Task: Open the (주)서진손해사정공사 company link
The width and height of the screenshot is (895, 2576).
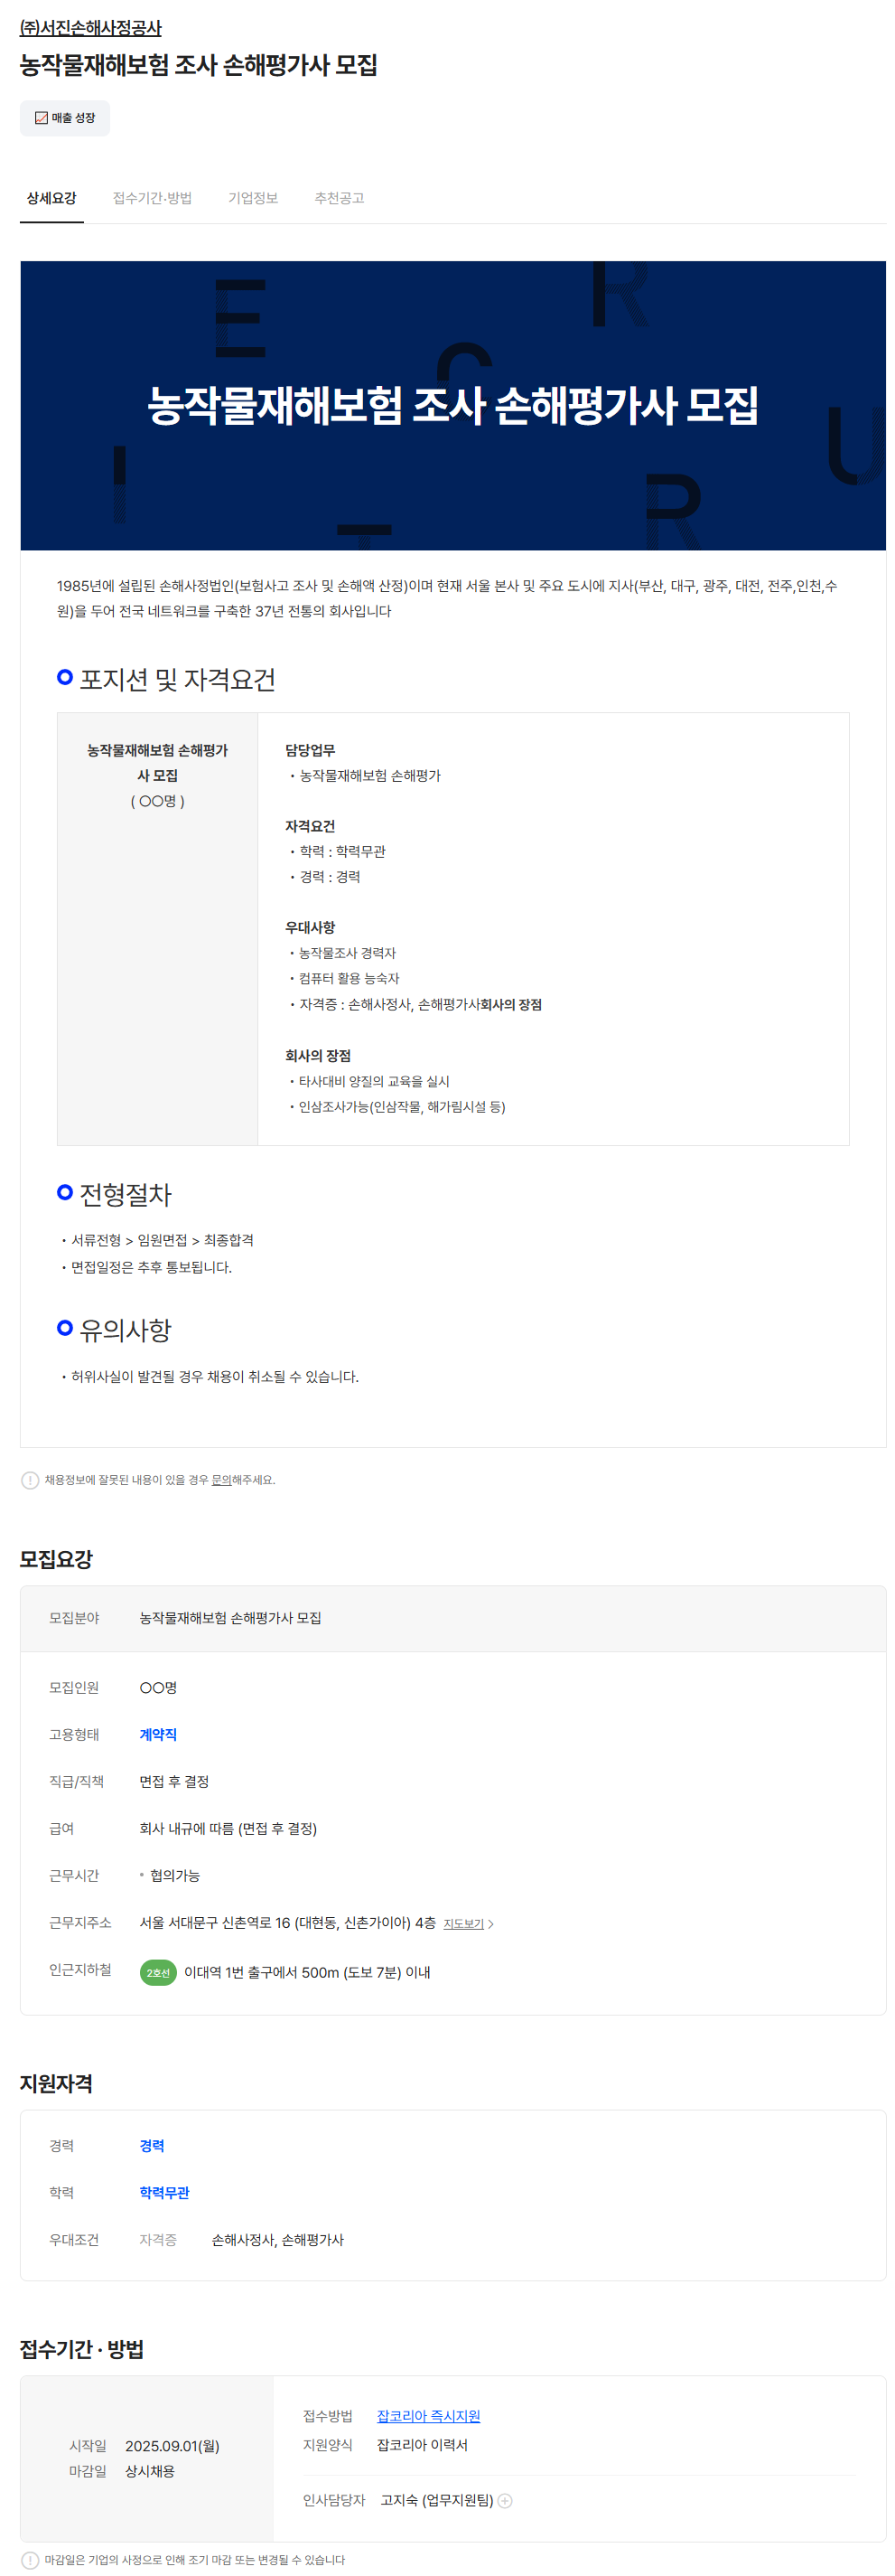Action: pos(90,28)
